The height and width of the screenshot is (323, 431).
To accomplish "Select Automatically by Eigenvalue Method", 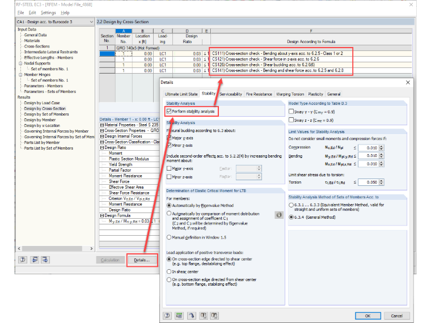I will (x=169, y=206).
